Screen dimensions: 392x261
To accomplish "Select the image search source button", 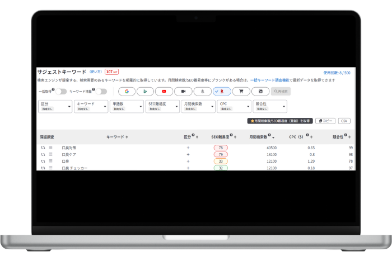I will point(260,91).
